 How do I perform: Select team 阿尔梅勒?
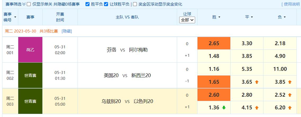click(x=138, y=50)
